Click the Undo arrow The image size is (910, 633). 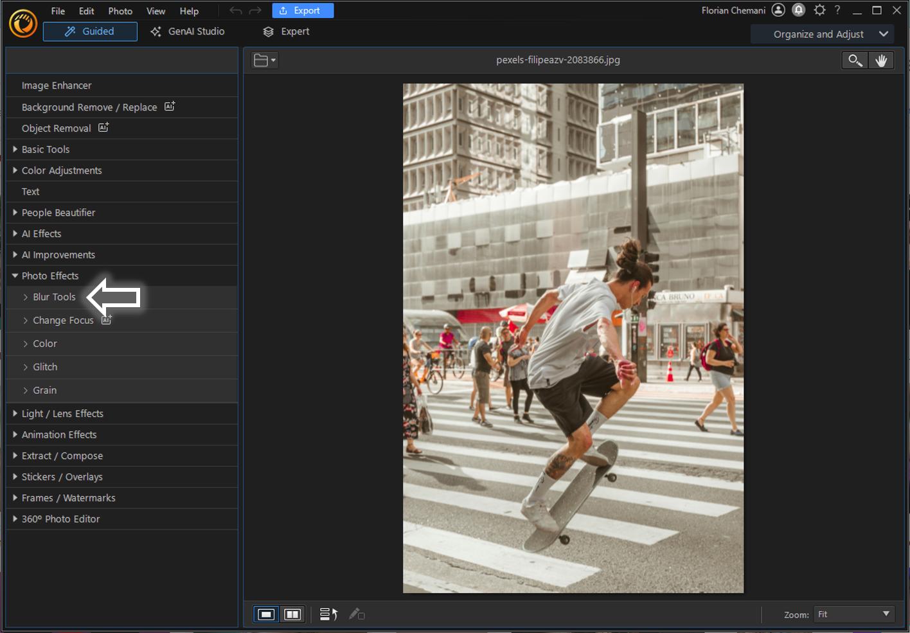pos(235,10)
